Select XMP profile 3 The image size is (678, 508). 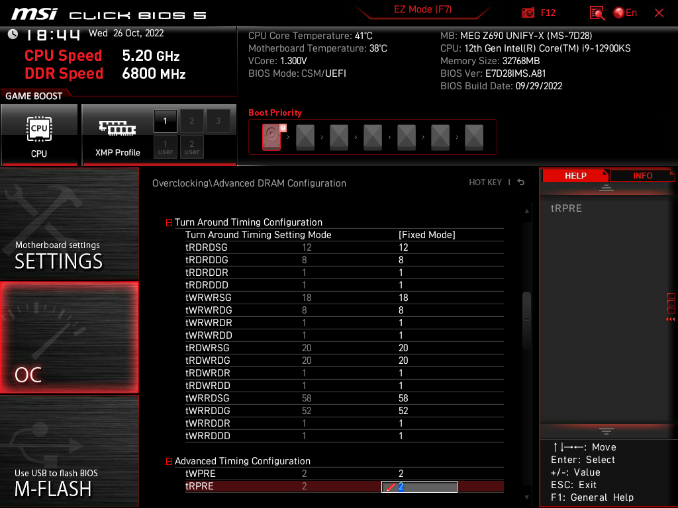(x=218, y=121)
